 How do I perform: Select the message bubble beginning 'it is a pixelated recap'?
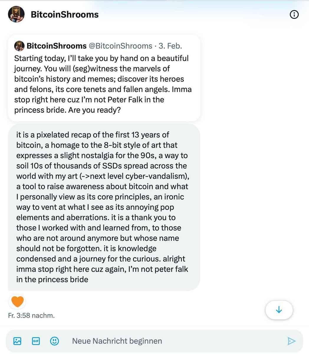click(x=103, y=206)
